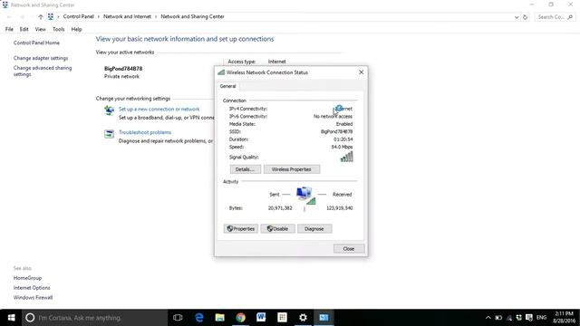Expand address bar history dropdown
Screen dimensions: 580x326
point(517,17)
